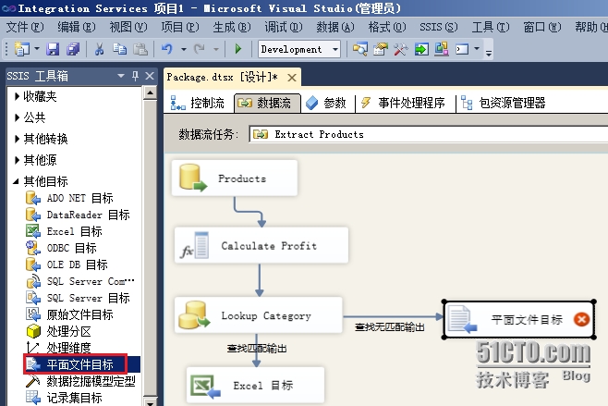Expand the 其他转换 toolbox group

point(17,139)
